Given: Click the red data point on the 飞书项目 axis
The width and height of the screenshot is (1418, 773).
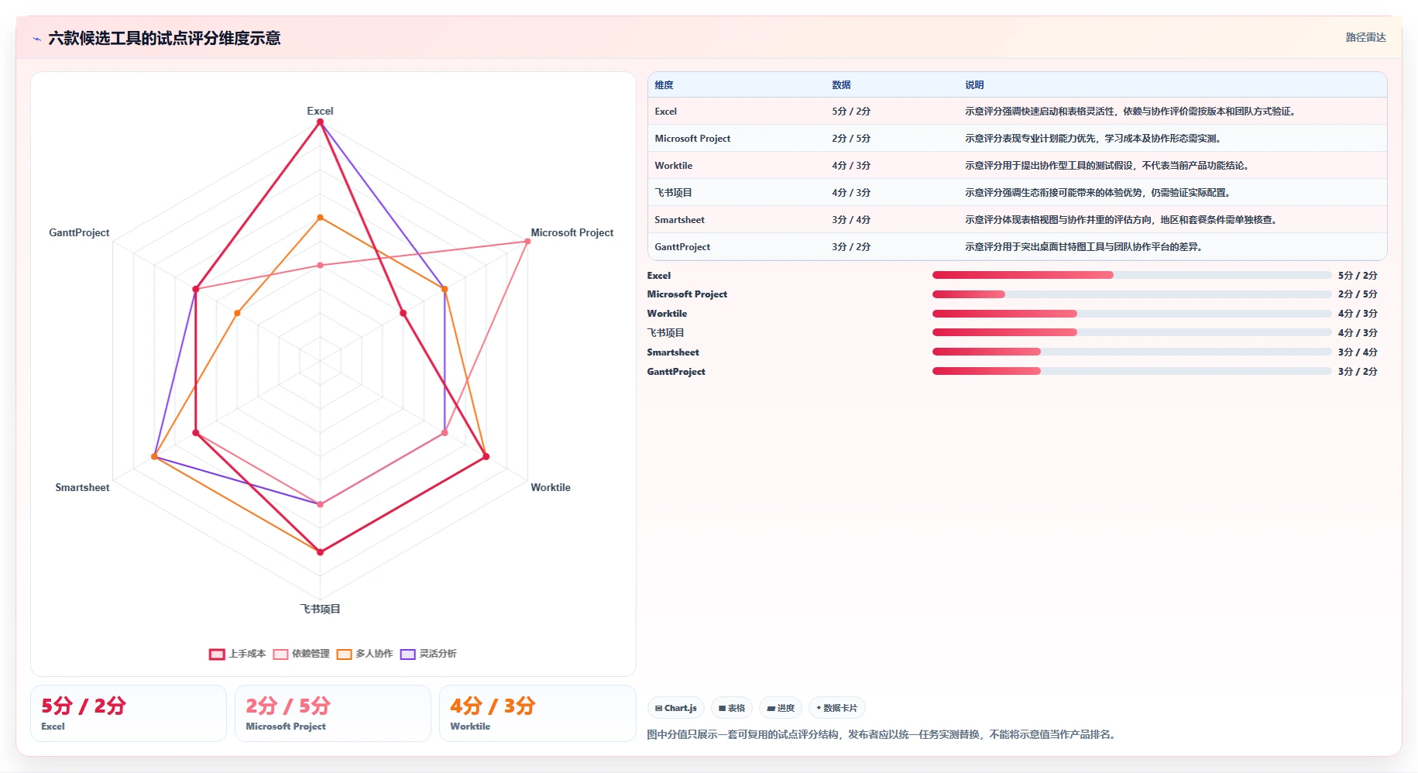Looking at the screenshot, I should 320,552.
